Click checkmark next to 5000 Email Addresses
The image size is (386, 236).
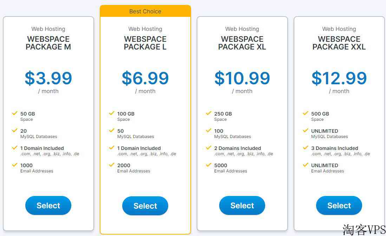(209, 165)
